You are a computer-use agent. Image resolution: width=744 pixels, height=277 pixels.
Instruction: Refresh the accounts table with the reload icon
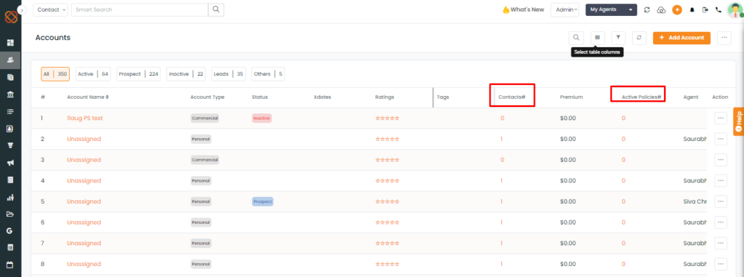point(639,38)
